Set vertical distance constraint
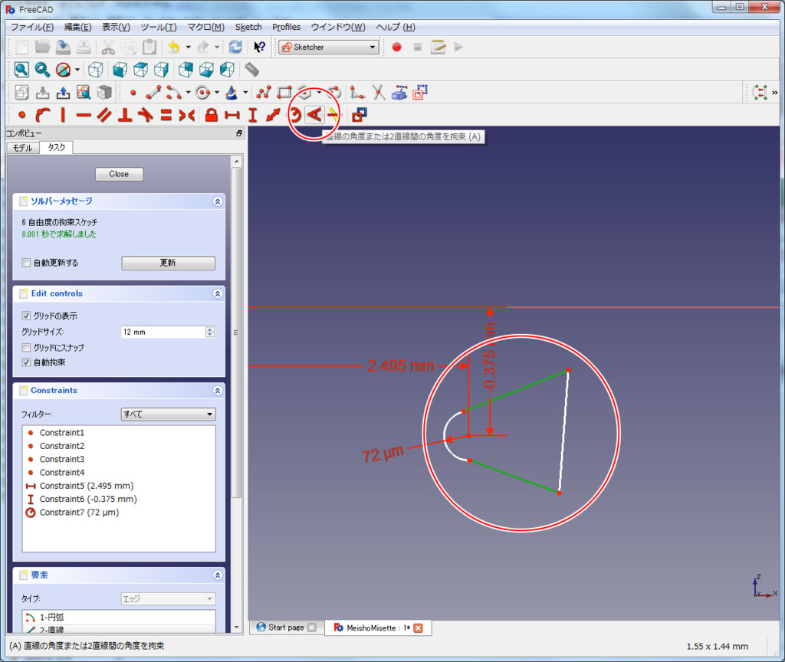 [253, 115]
